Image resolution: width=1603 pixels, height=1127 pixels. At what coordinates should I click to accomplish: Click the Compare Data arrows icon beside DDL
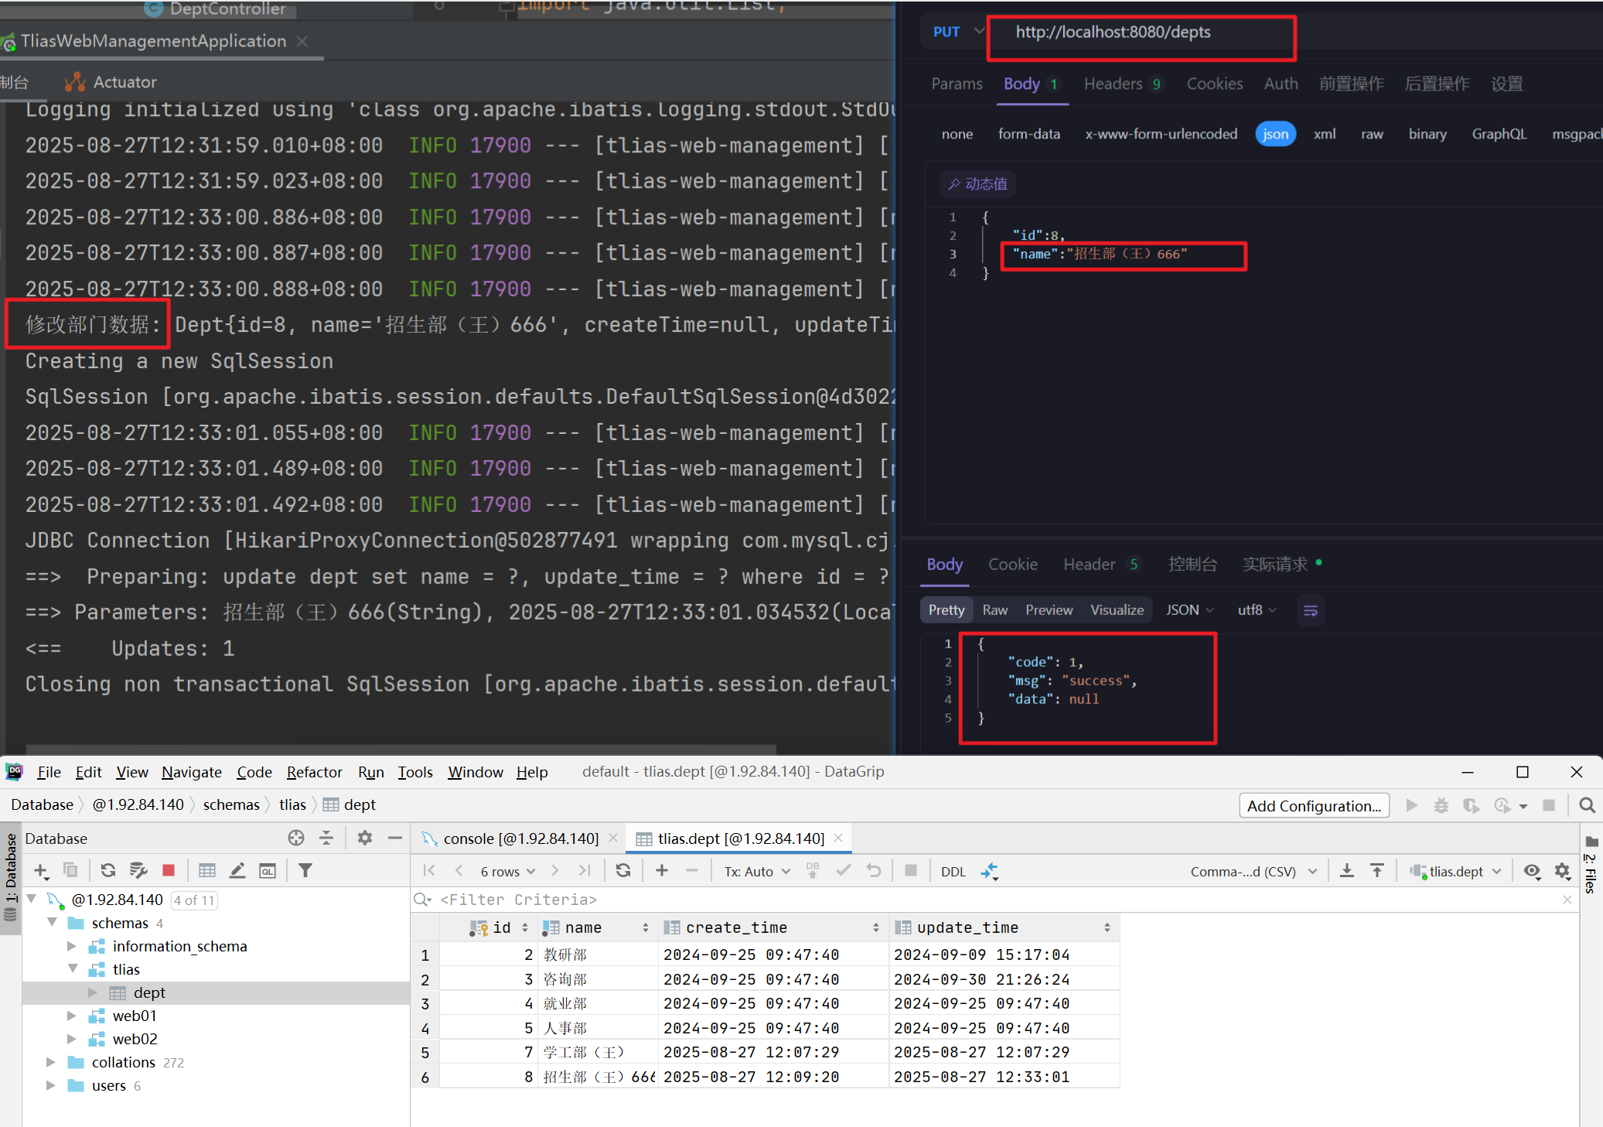click(990, 871)
